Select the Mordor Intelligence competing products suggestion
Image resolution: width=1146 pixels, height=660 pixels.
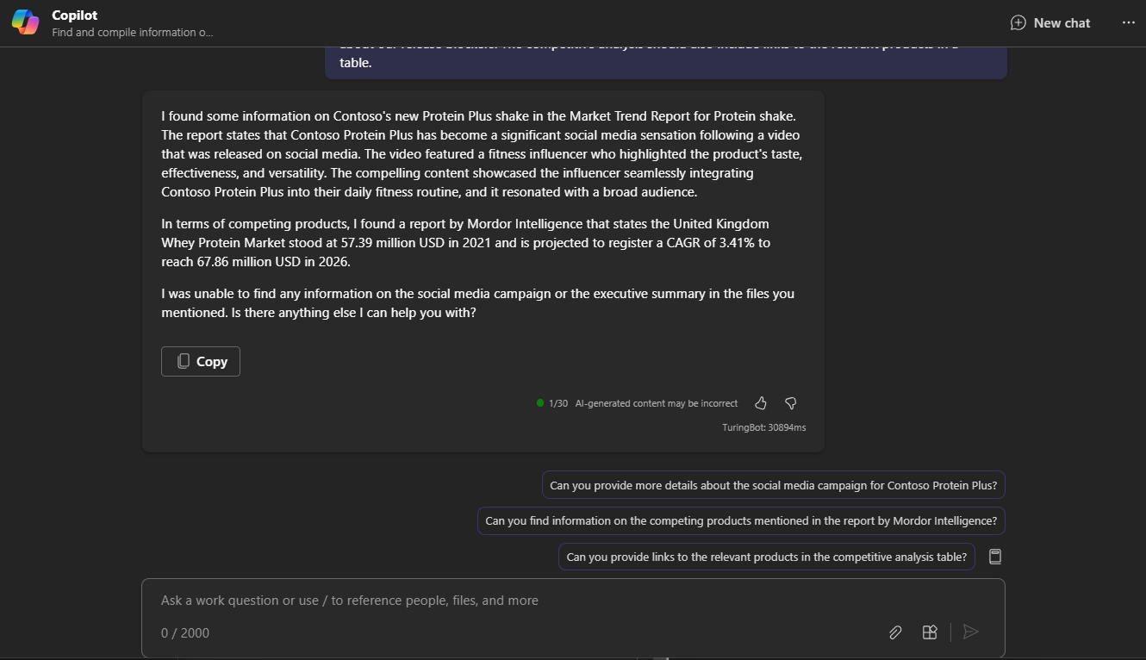click(x=741, y=520)
